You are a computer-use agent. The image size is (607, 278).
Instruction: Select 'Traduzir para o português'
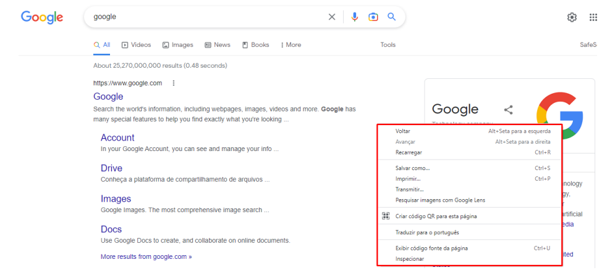[470, 232]
